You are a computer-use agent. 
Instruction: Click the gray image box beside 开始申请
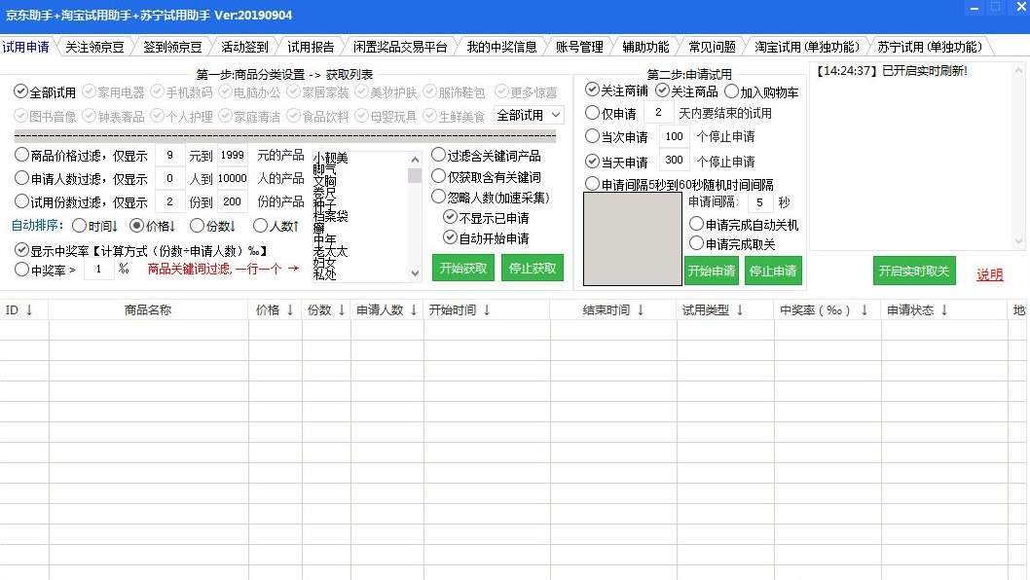(x=632, y=238)
